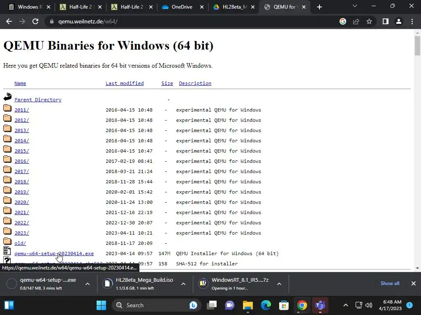Open the 2015/ folder link
Image resolution: width=421 pixels, height=315 pixels.
pos(22,151)
